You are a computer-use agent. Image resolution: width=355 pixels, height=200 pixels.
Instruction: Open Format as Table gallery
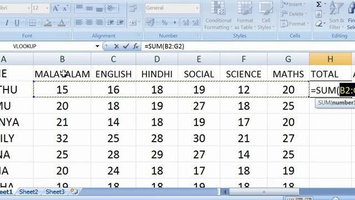coord(245,15)
